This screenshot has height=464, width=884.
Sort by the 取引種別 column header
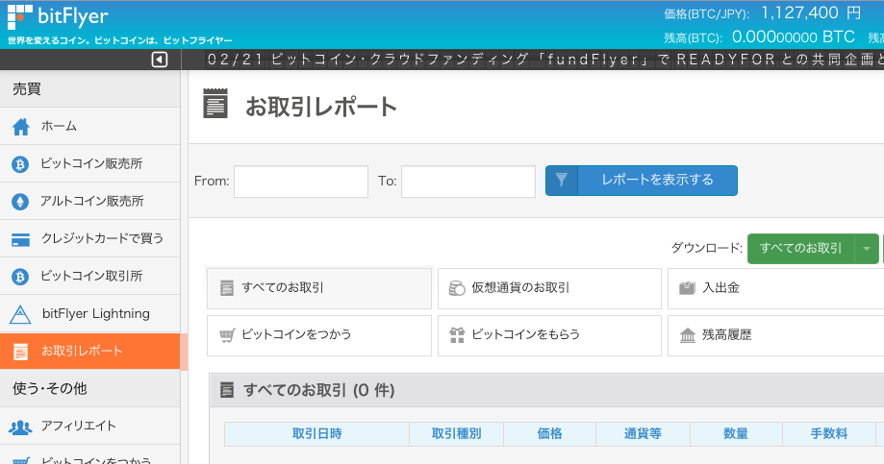pos(457,434)
